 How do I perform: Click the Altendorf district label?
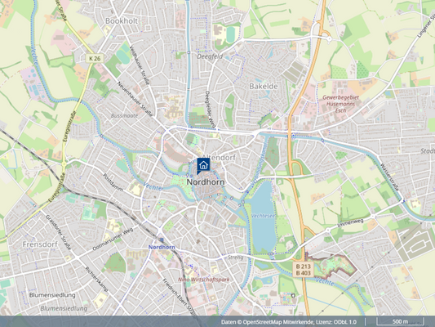(220, 157)
